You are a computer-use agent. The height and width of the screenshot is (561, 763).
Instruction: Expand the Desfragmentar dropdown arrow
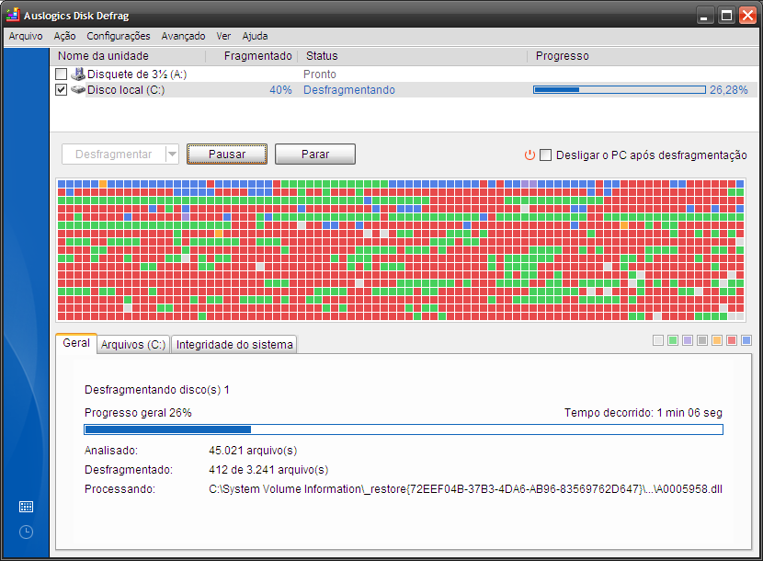tap(172, 155)
